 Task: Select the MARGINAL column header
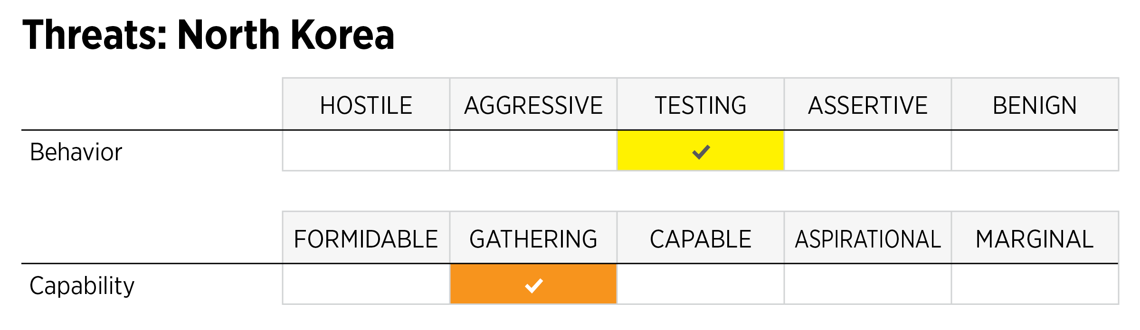[x=1035, y=239]
